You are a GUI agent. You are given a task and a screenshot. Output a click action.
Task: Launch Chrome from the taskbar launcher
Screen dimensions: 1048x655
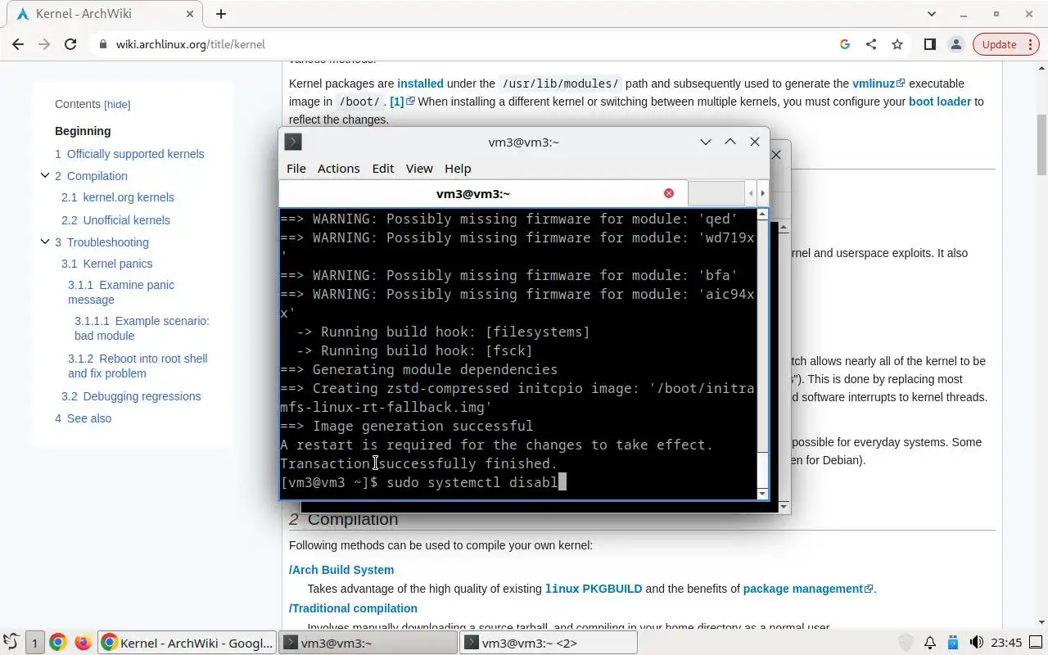pyautogui.click(x=57, y=643)
